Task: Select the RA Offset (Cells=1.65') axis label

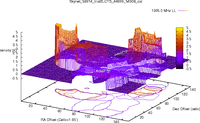Action: [x=59, y=120]
